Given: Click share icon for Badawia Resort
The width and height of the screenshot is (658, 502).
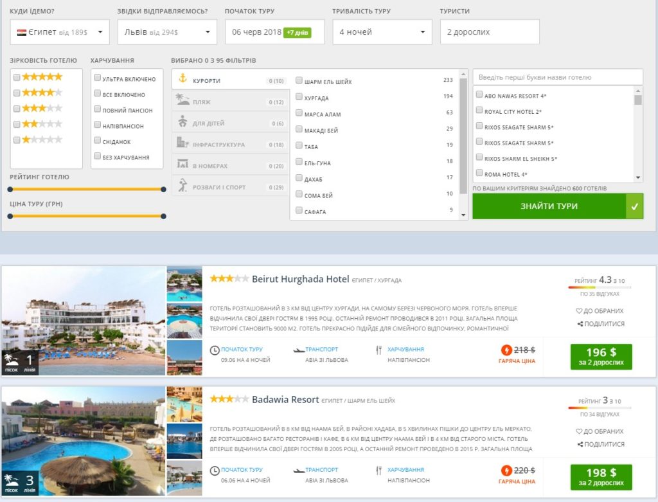Looking at the screenshot, I should click(580, 444).
